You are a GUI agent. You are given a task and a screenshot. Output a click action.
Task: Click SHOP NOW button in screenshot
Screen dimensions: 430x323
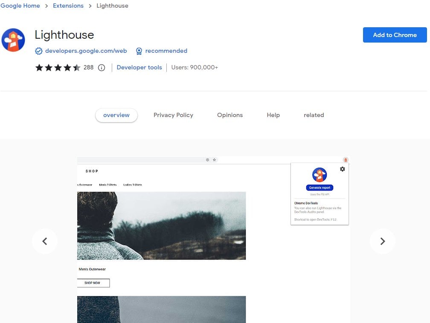93,283
